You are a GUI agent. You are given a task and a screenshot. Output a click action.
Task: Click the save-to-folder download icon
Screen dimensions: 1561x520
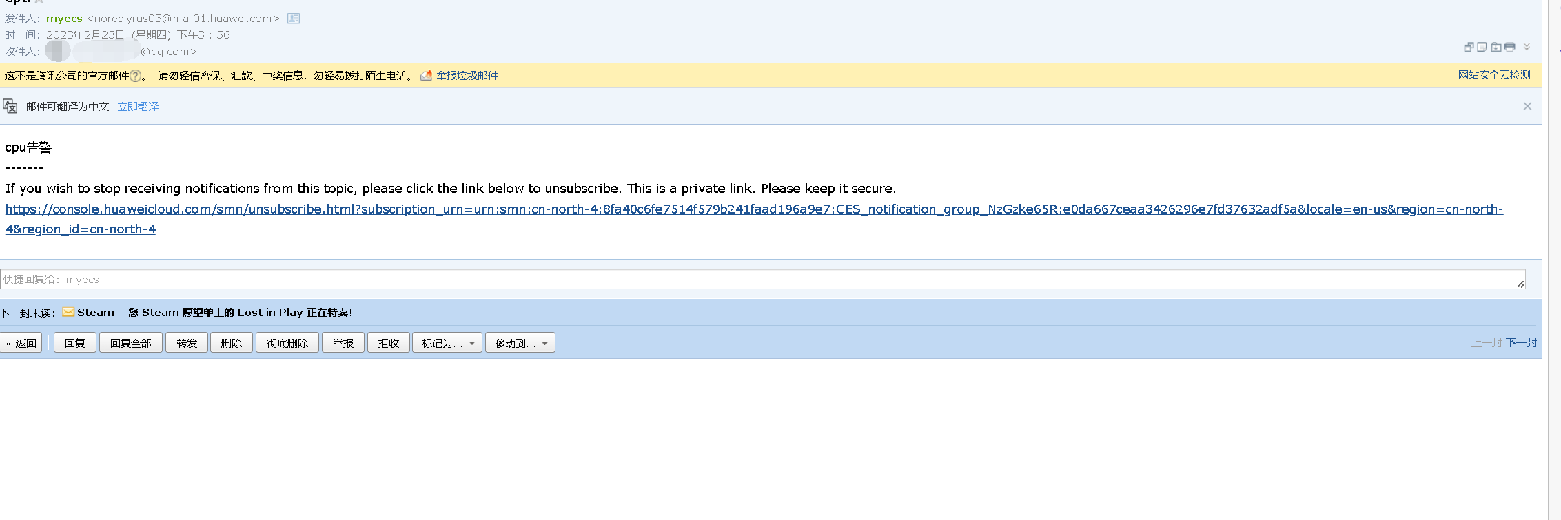click(1496, 47)
